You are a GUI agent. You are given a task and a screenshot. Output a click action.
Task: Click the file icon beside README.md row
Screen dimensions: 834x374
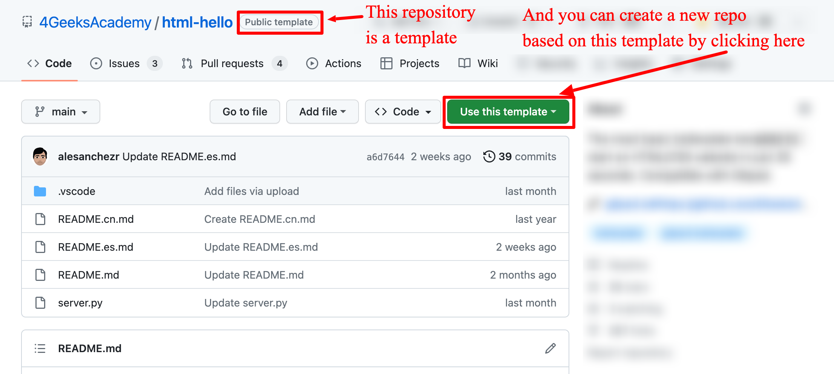(x=40, y=275)
